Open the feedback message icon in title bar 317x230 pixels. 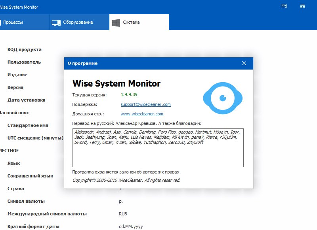coord(284,6)
